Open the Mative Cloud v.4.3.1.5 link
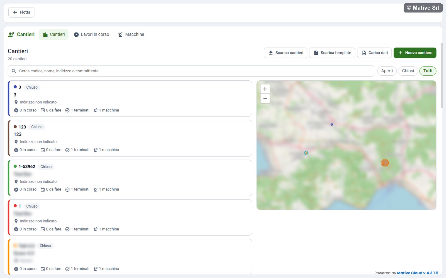446x278 pixels. 418,273
